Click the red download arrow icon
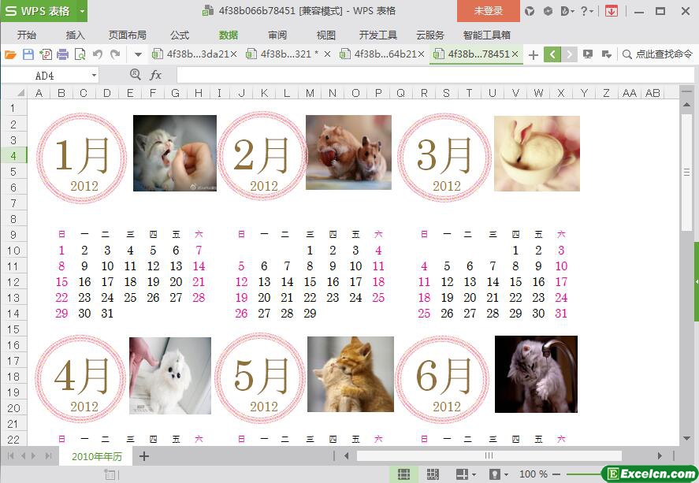This screenshot has height=483, width=699. click(x=612, y=11)
